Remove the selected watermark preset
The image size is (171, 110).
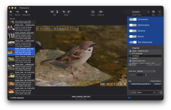pyautogui.click(x=134, y=65)
